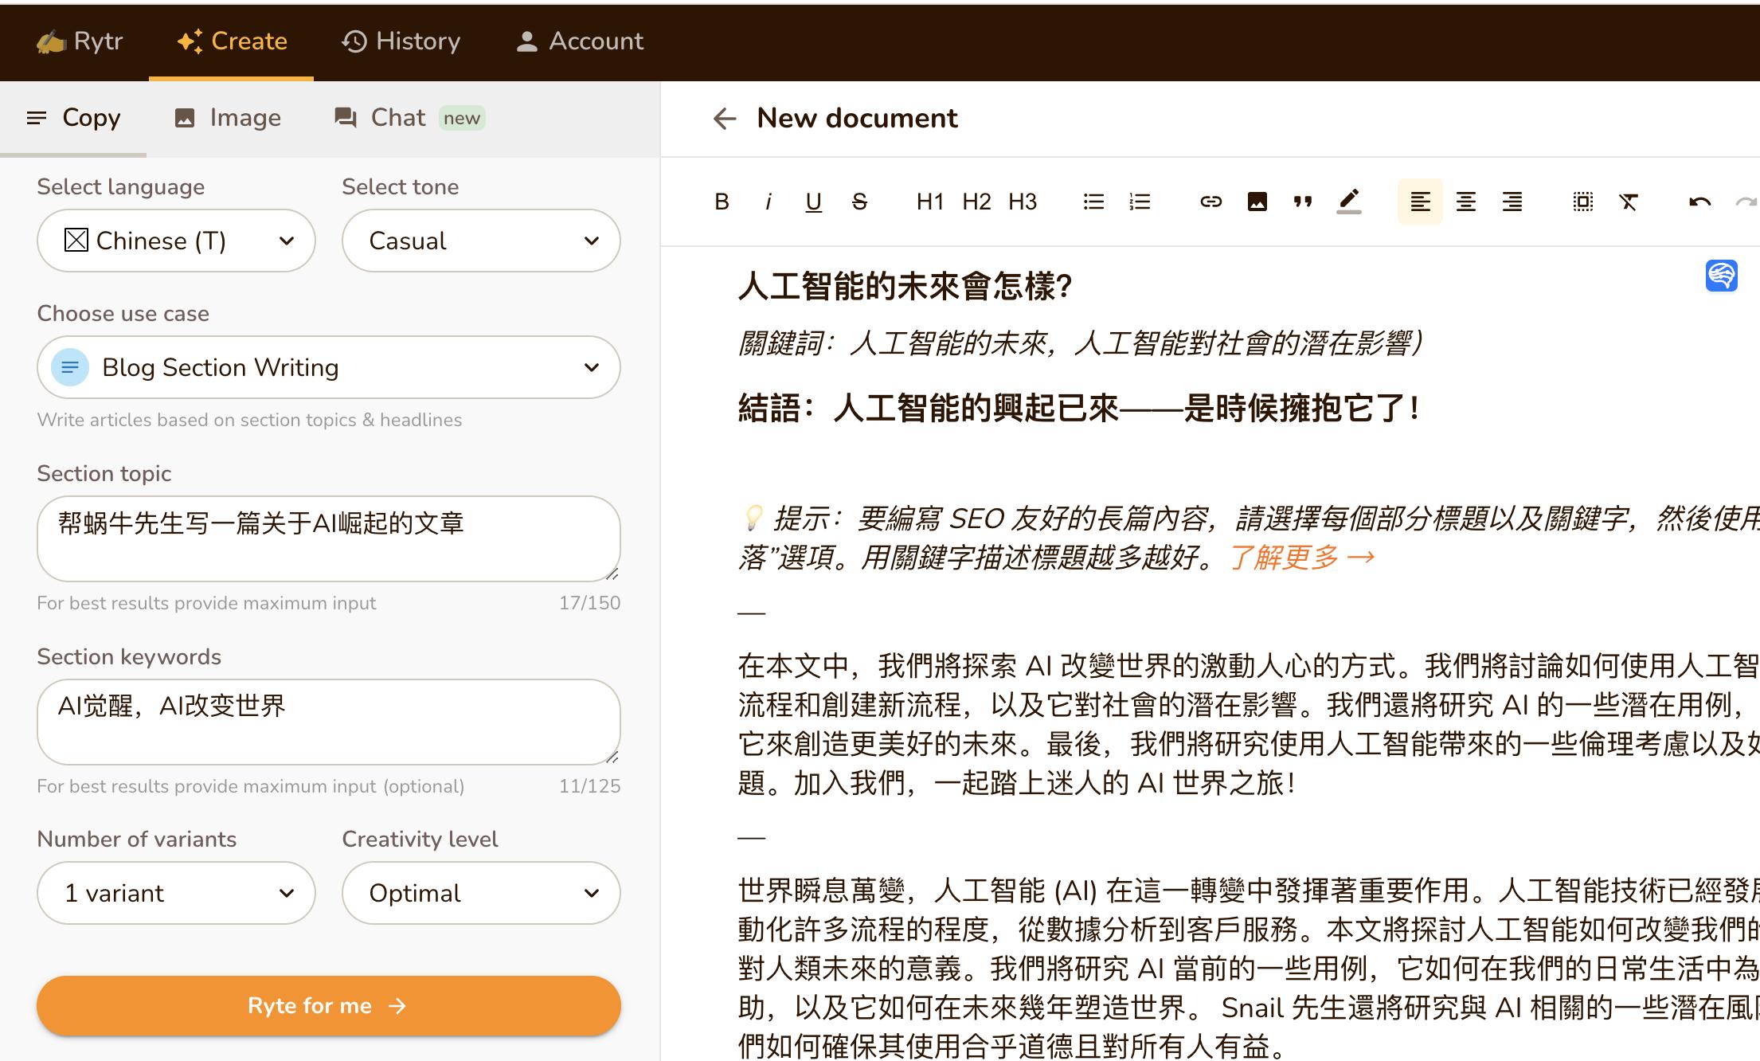Apply blockquote formatting
1760x1061 pixels.
[1303, 202]
